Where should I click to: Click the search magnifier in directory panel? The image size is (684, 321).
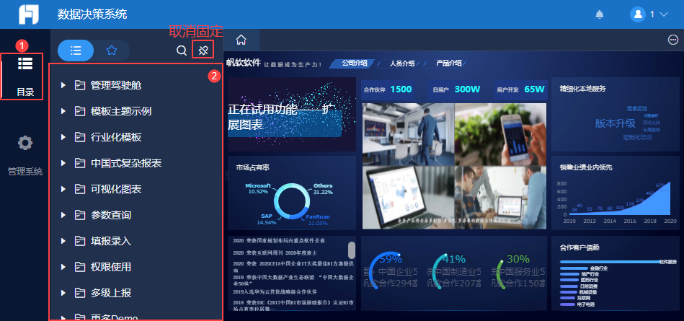click(x=182, y=50)
